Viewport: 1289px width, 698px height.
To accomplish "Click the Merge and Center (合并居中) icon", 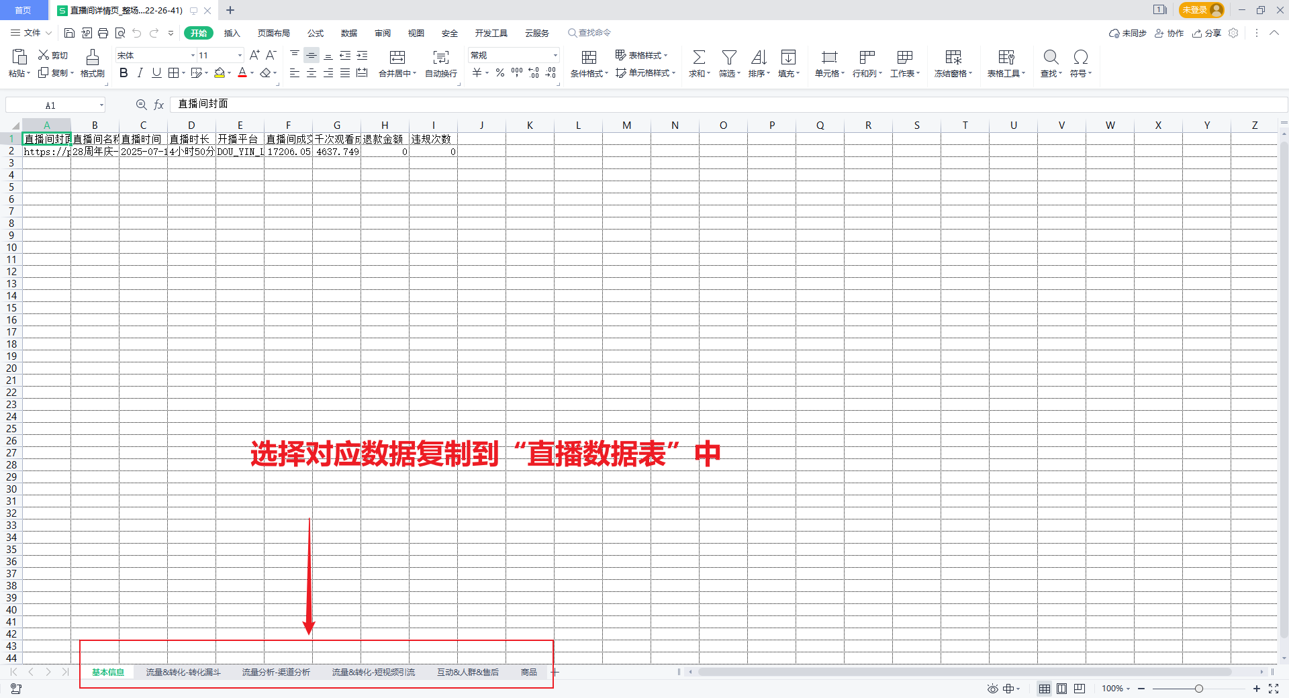I will tap(397, 58).
